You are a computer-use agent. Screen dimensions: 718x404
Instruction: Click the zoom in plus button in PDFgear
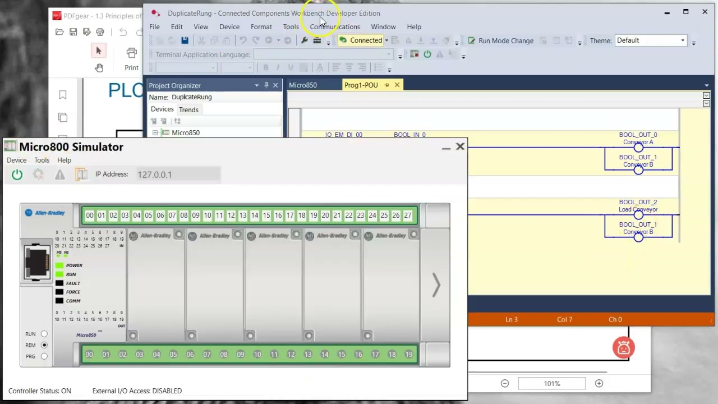(x=599, y=384)
